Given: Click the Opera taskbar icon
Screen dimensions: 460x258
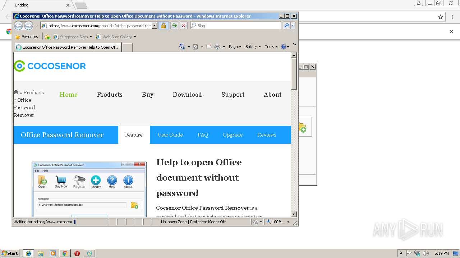Looking at the screenshot, I should (77, 253).
